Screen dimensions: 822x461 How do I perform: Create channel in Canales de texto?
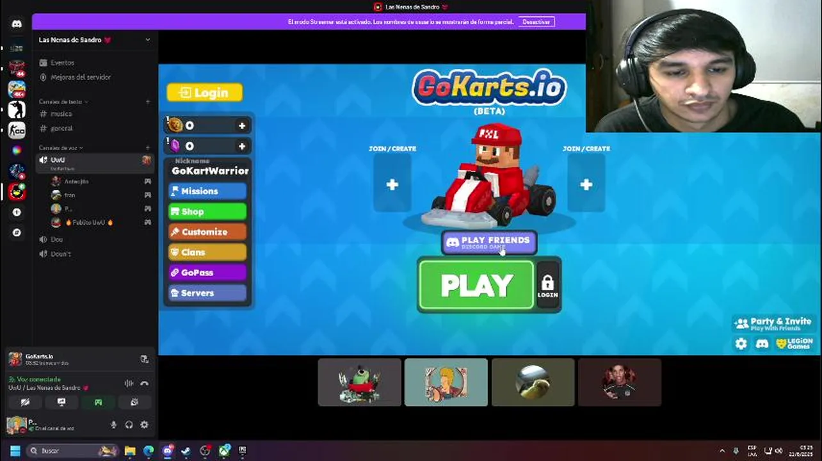click(147, 102)
